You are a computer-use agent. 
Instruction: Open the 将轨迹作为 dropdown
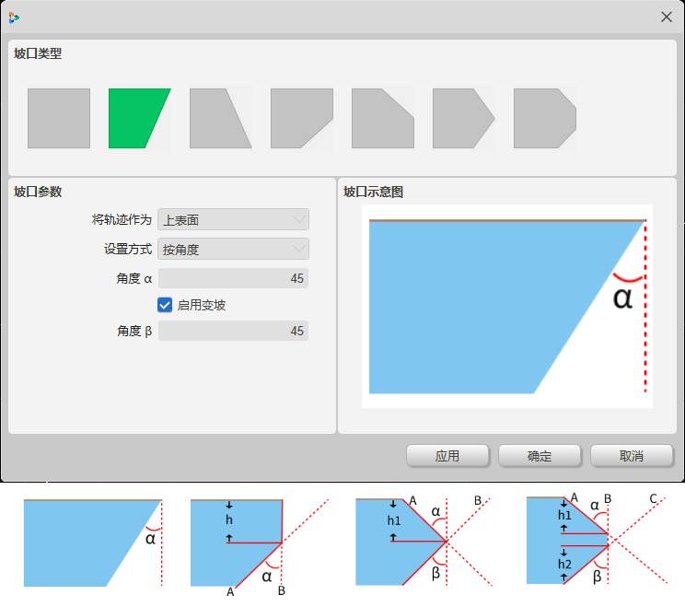coord(233,219)
